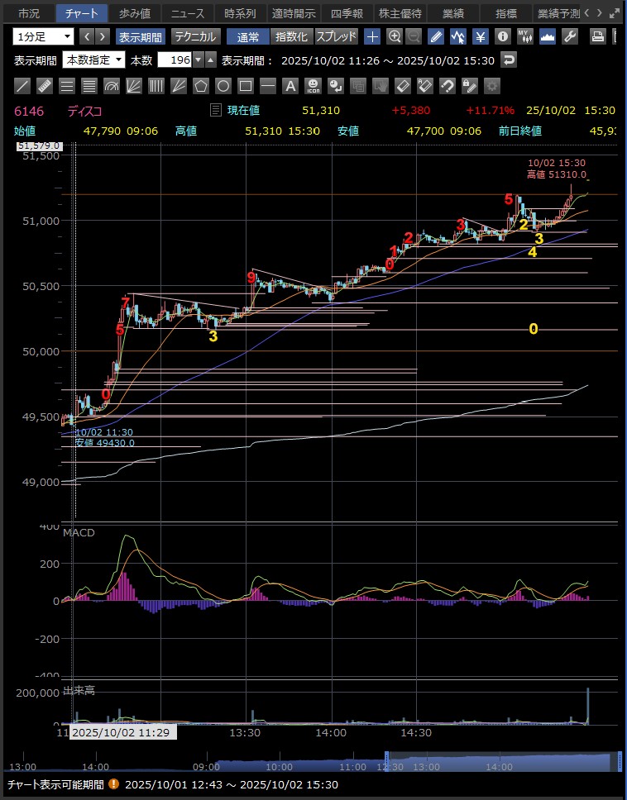The height and width of the screenshot is (800, 627).
Task: Open chart settings wrench icon
Action: pos(569,36)
